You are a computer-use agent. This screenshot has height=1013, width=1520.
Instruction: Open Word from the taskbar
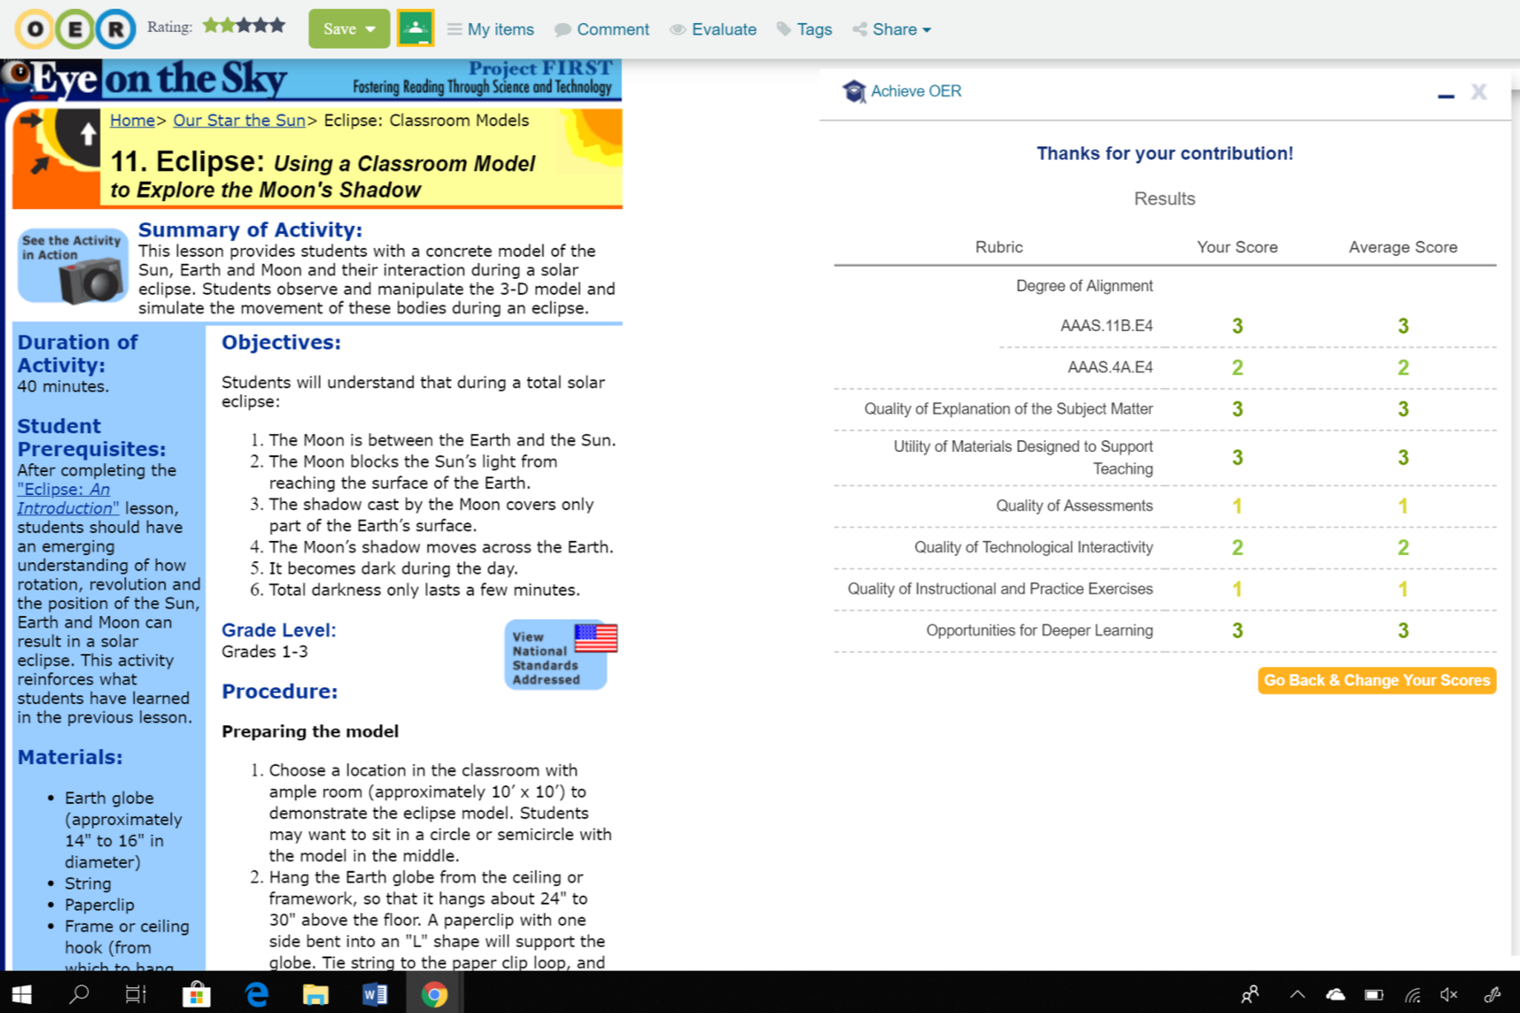[375, 994]
